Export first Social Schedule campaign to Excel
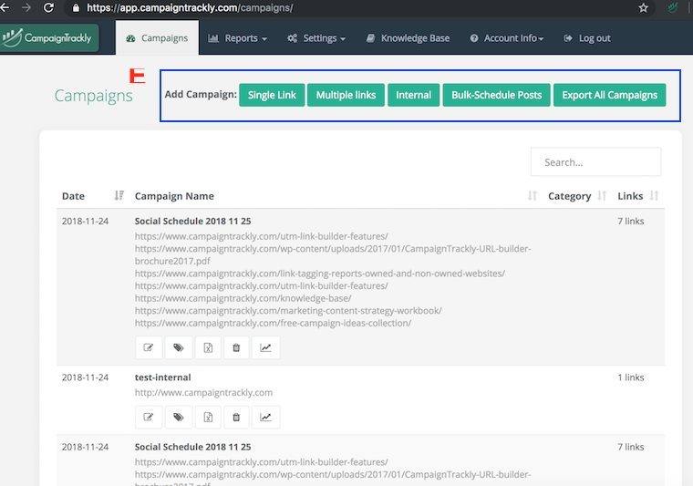 tap(208, 347)
